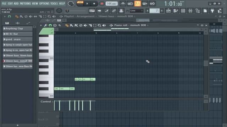This screenshot has width=227, height=127.
Task: Open the global snap 'Line' dropdown
Action: (x=137, y=11)
